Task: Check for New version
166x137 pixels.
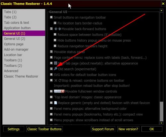Action: pos(128,129)
